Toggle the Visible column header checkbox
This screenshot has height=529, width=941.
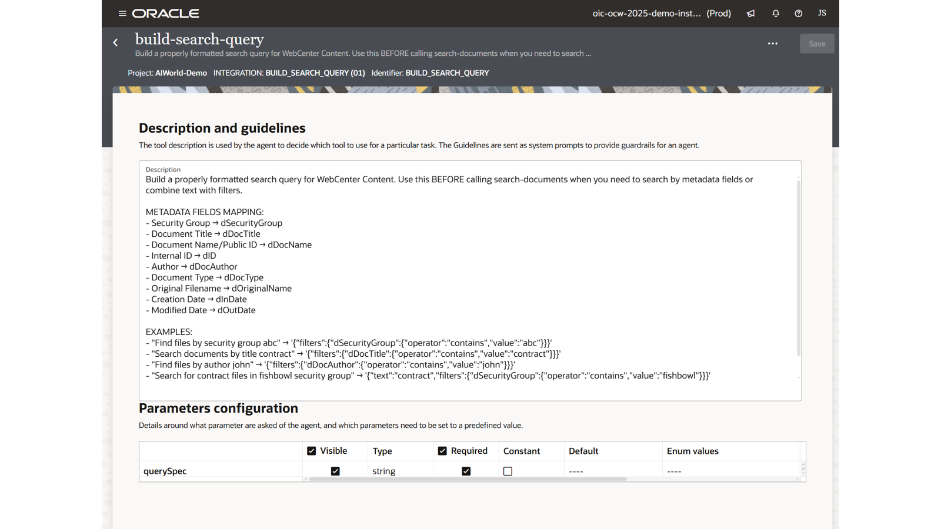click(312, 451)
